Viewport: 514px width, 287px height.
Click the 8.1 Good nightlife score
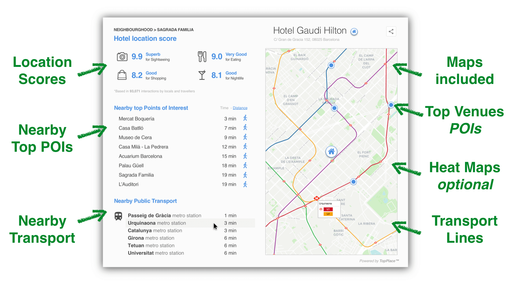coord(227,75)
